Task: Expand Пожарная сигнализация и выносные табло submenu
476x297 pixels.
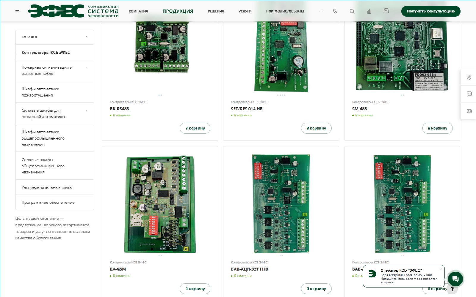Action: click(87, 67)
